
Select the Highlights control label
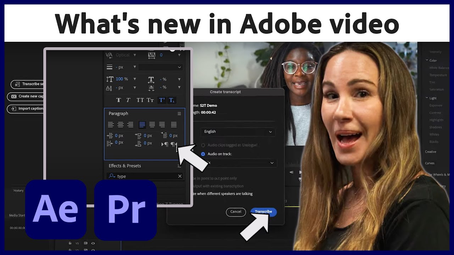pyautogui.click(x=436, y=120)
